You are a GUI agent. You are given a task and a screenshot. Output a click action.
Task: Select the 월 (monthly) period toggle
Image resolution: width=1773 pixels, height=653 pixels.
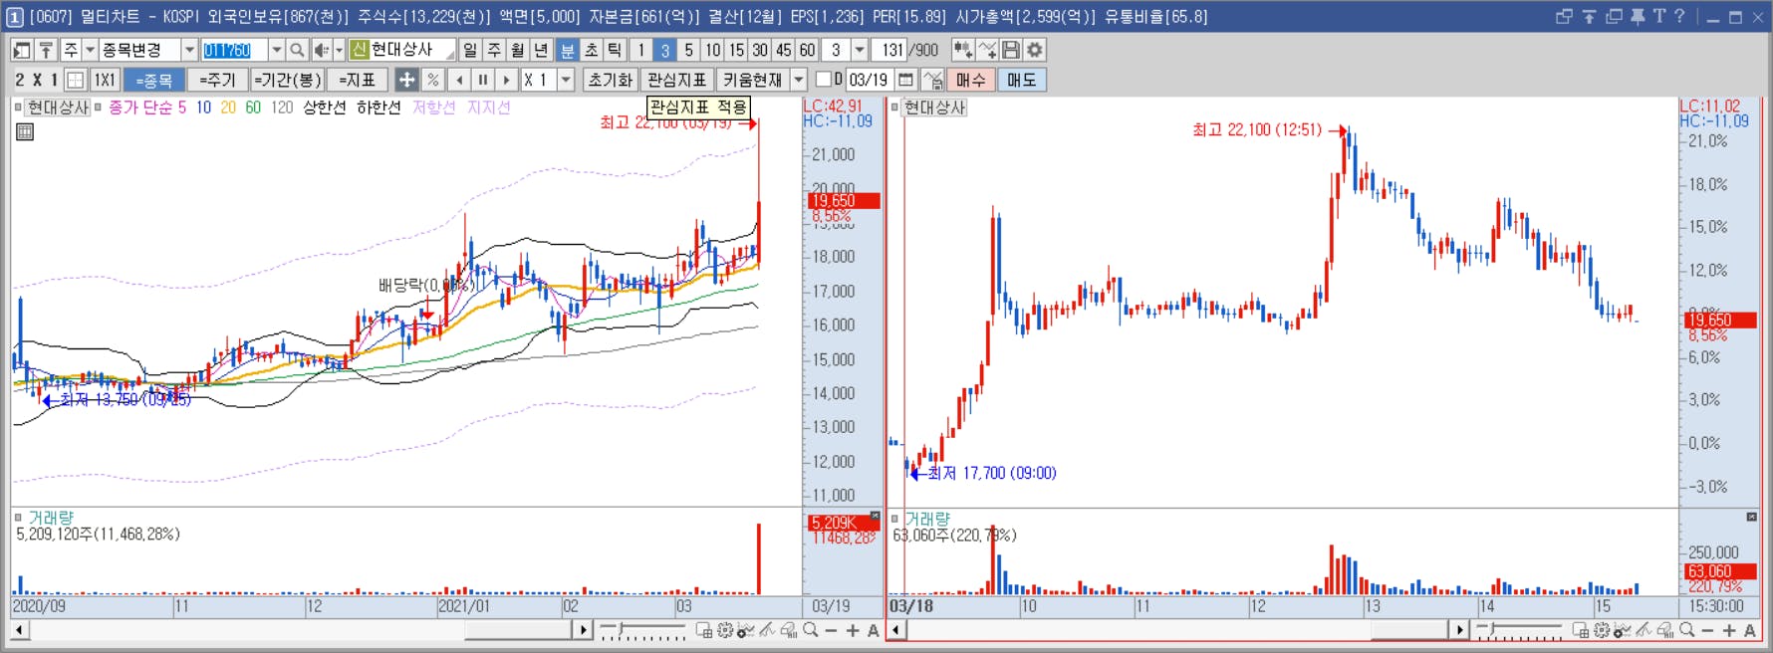pos(518,50)
